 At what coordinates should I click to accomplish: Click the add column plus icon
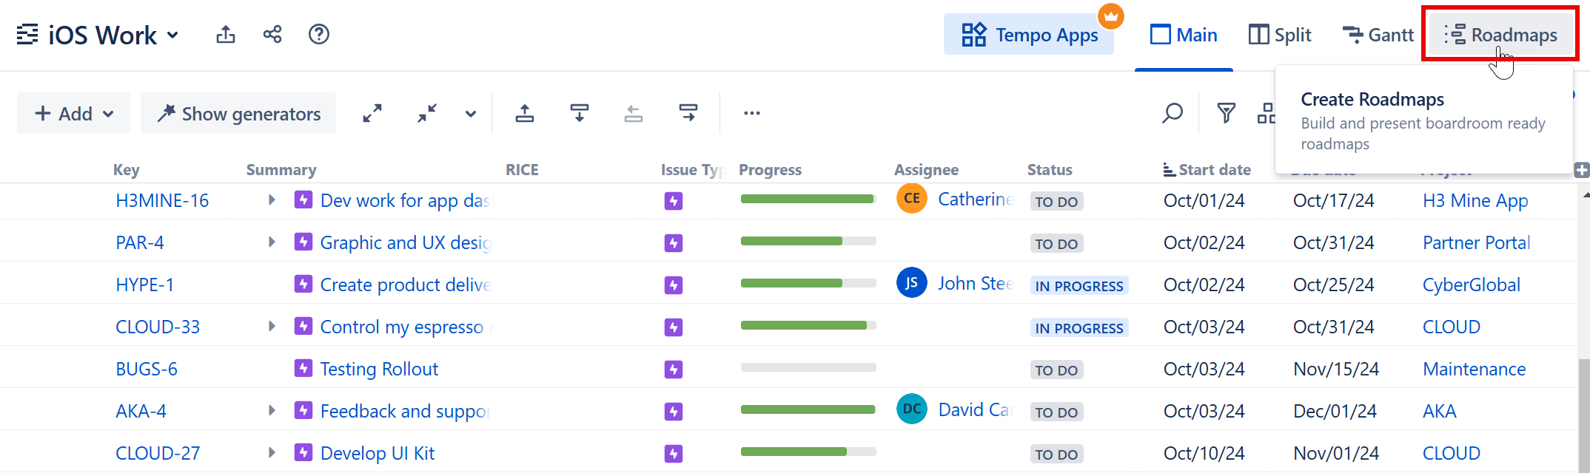click(x=1581, y=171)
